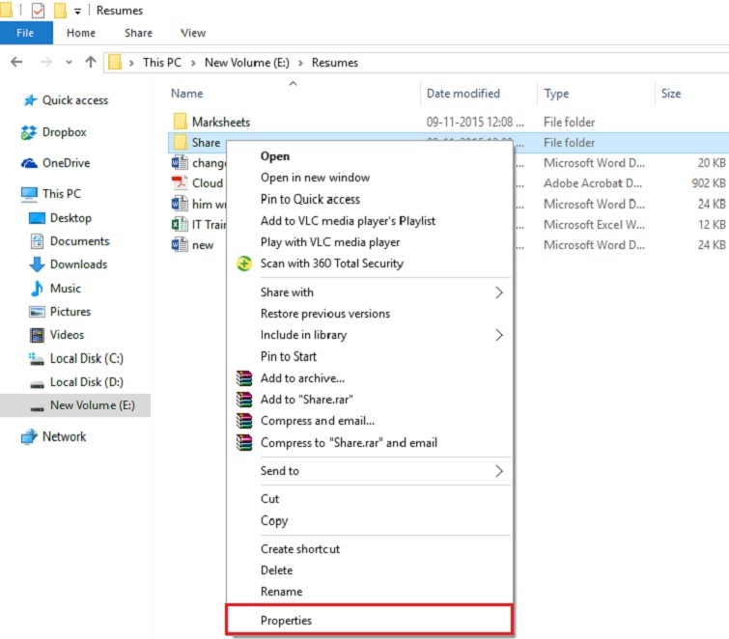The image size is (729, 639).
Task: Open the File ribbon tab
Action: tap(26, 33)
